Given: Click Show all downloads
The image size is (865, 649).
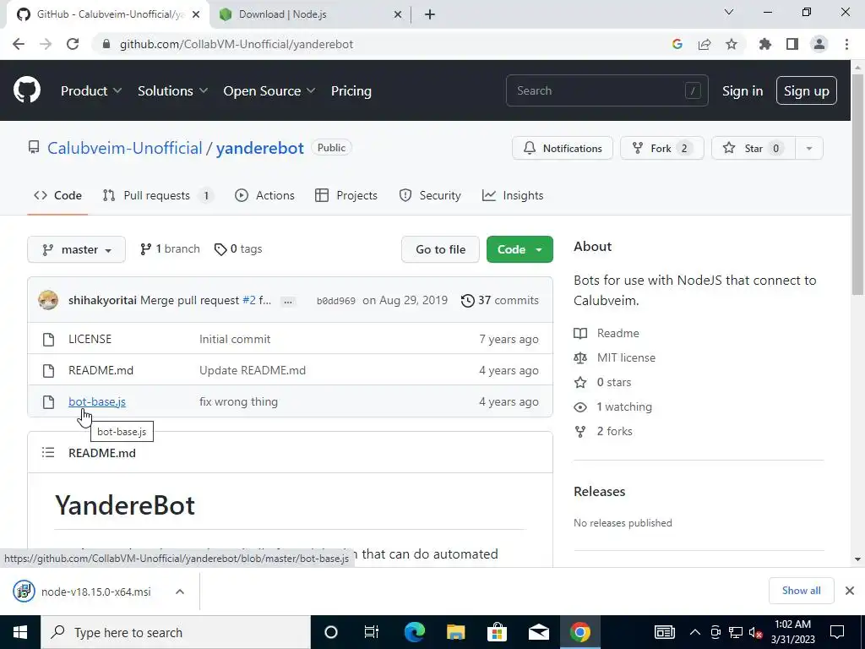Looking at the screenshot, I should (801, 591).
